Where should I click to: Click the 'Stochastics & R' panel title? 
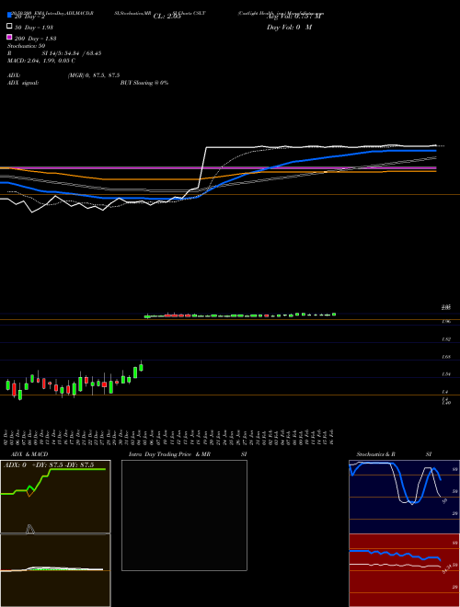coord(376,454)
